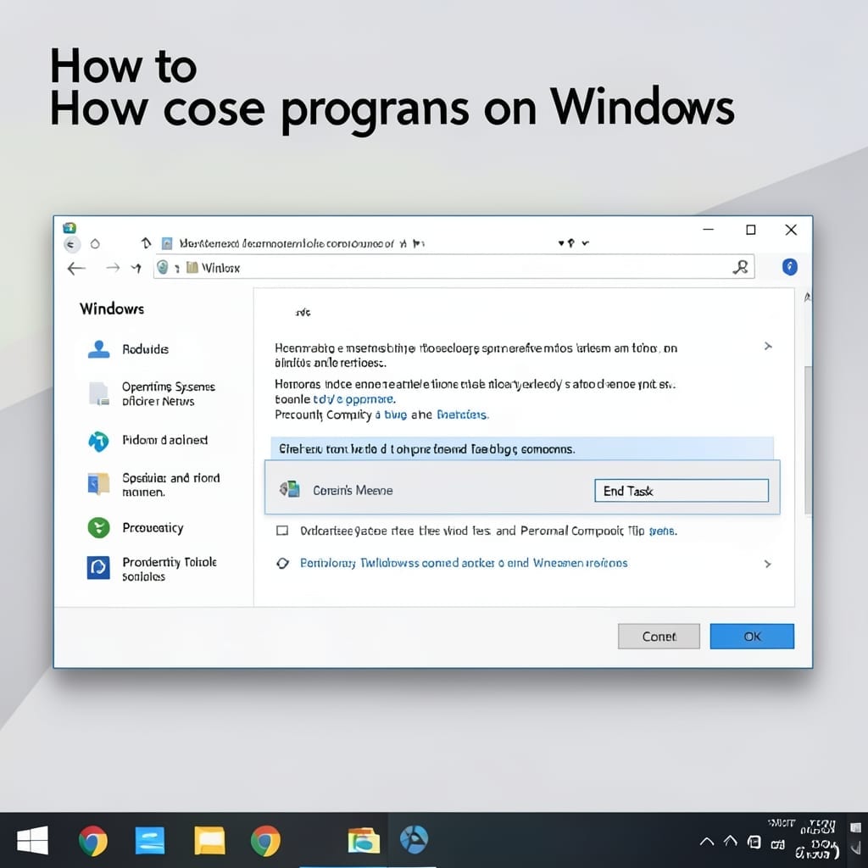Viewport: 868px width, 868px height.
Task: Launch the Chrome icon beside the yellow folder
Action: [x=265, y=841]
